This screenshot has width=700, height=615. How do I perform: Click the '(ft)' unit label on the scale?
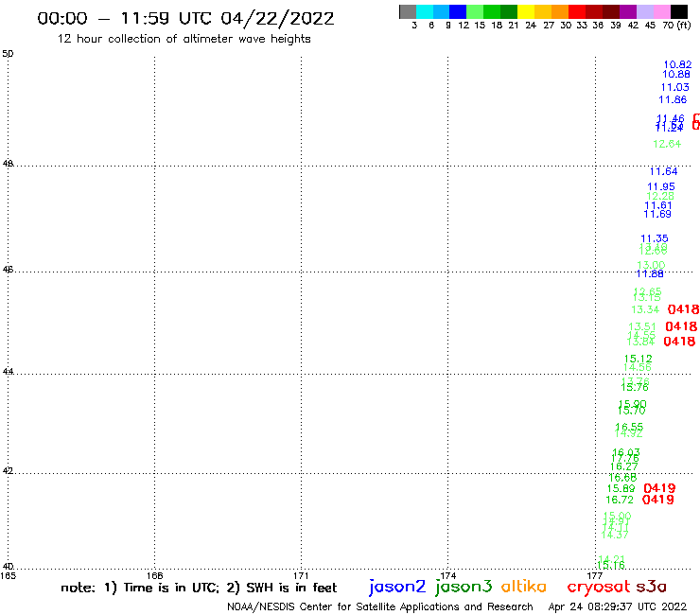(684, 26)
